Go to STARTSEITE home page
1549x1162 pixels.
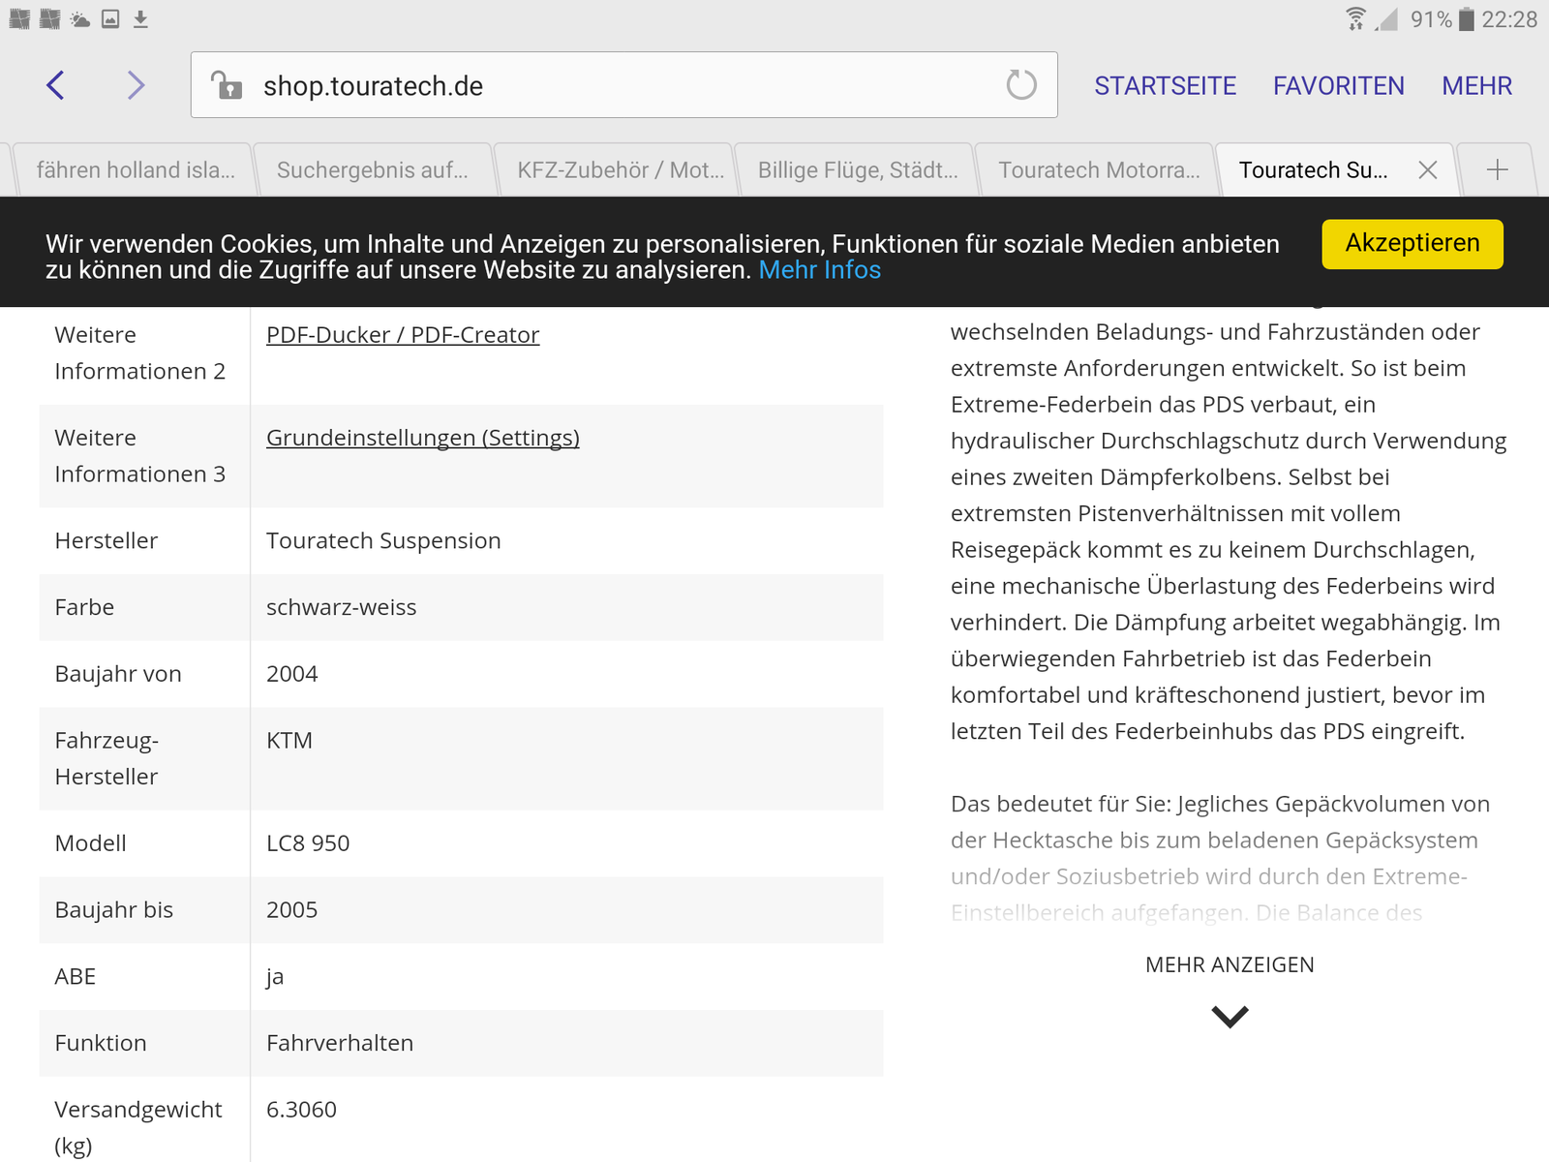pyautogui.click(x=1165, y=86)
